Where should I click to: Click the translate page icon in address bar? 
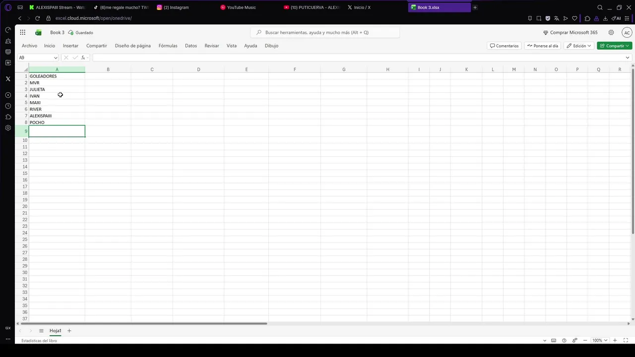pyautogui.click(x=557, y=18)
